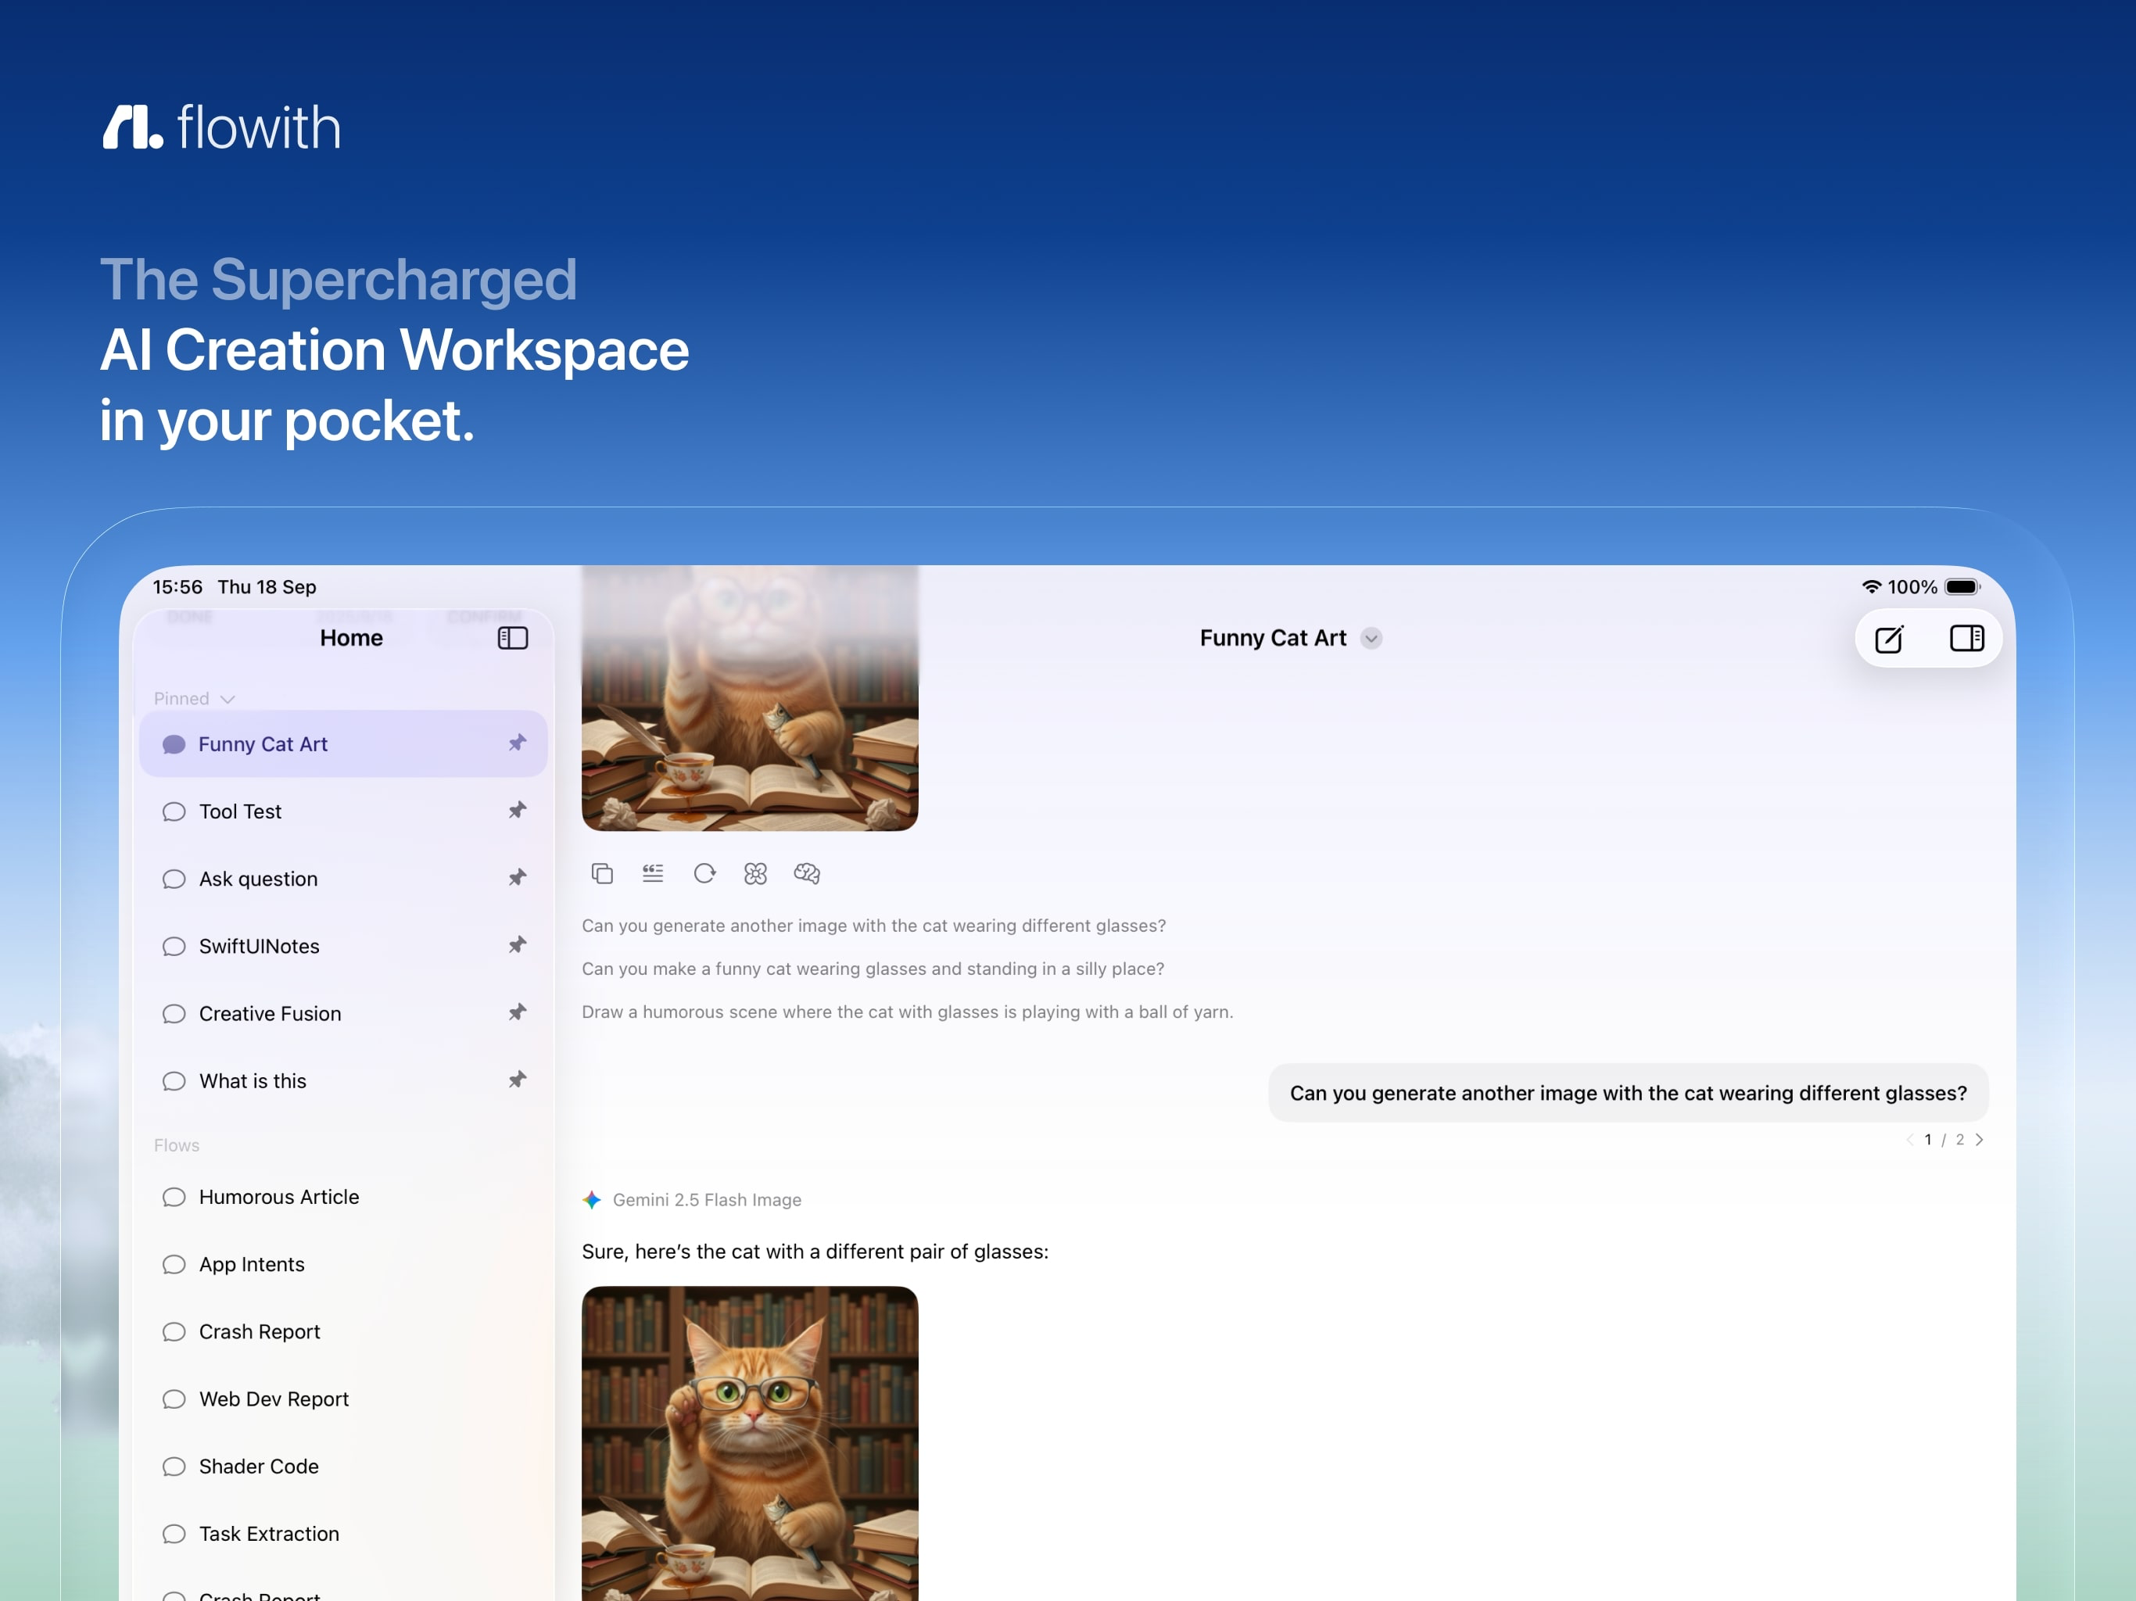Select suggestion about cat wearing different glasses
This screenshot has height=1601, width=2136.
coord(874,926)
